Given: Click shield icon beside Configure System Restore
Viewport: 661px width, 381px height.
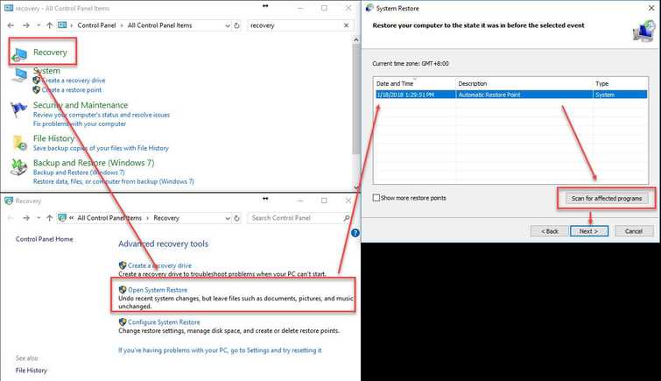Looking at the screenshot, I should pos(123,322).
